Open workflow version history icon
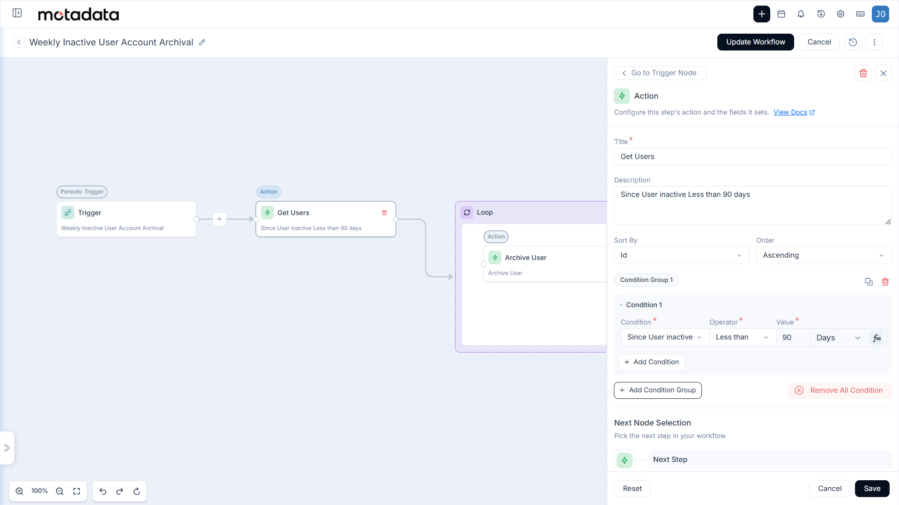 [853, 42]
